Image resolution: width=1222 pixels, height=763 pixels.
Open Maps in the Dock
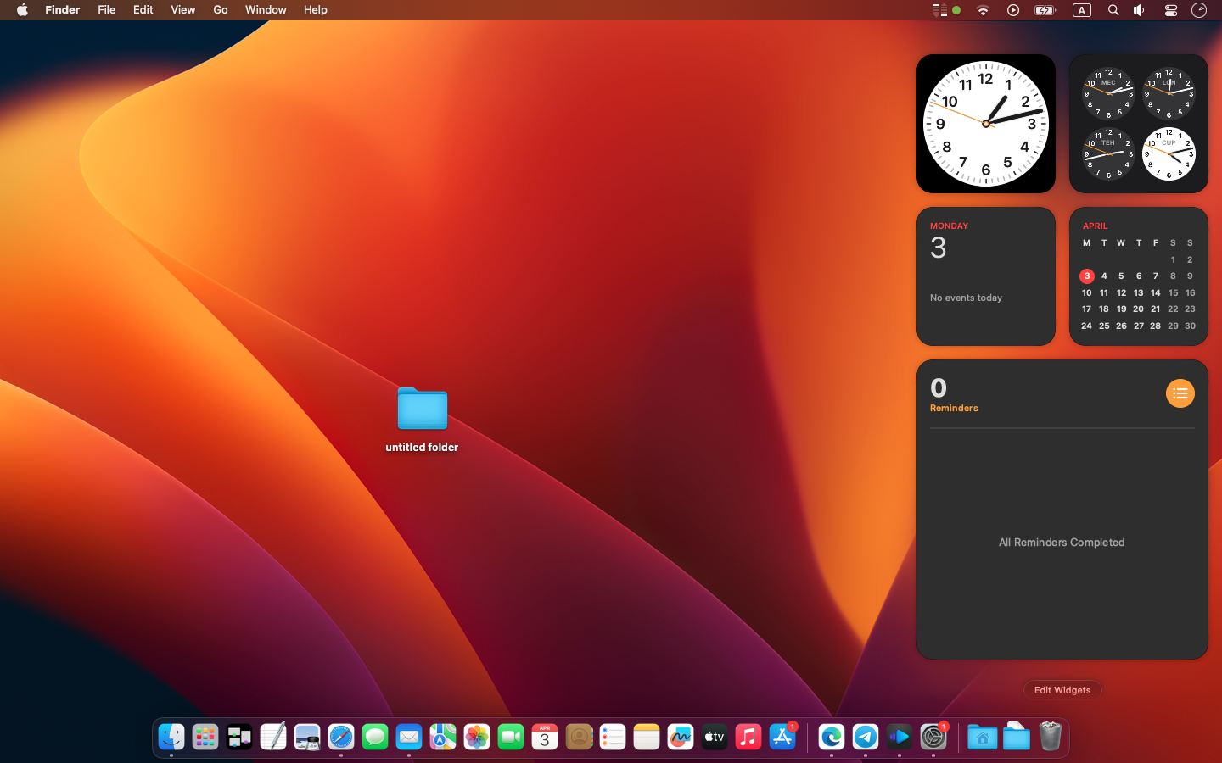coord(443,737)
